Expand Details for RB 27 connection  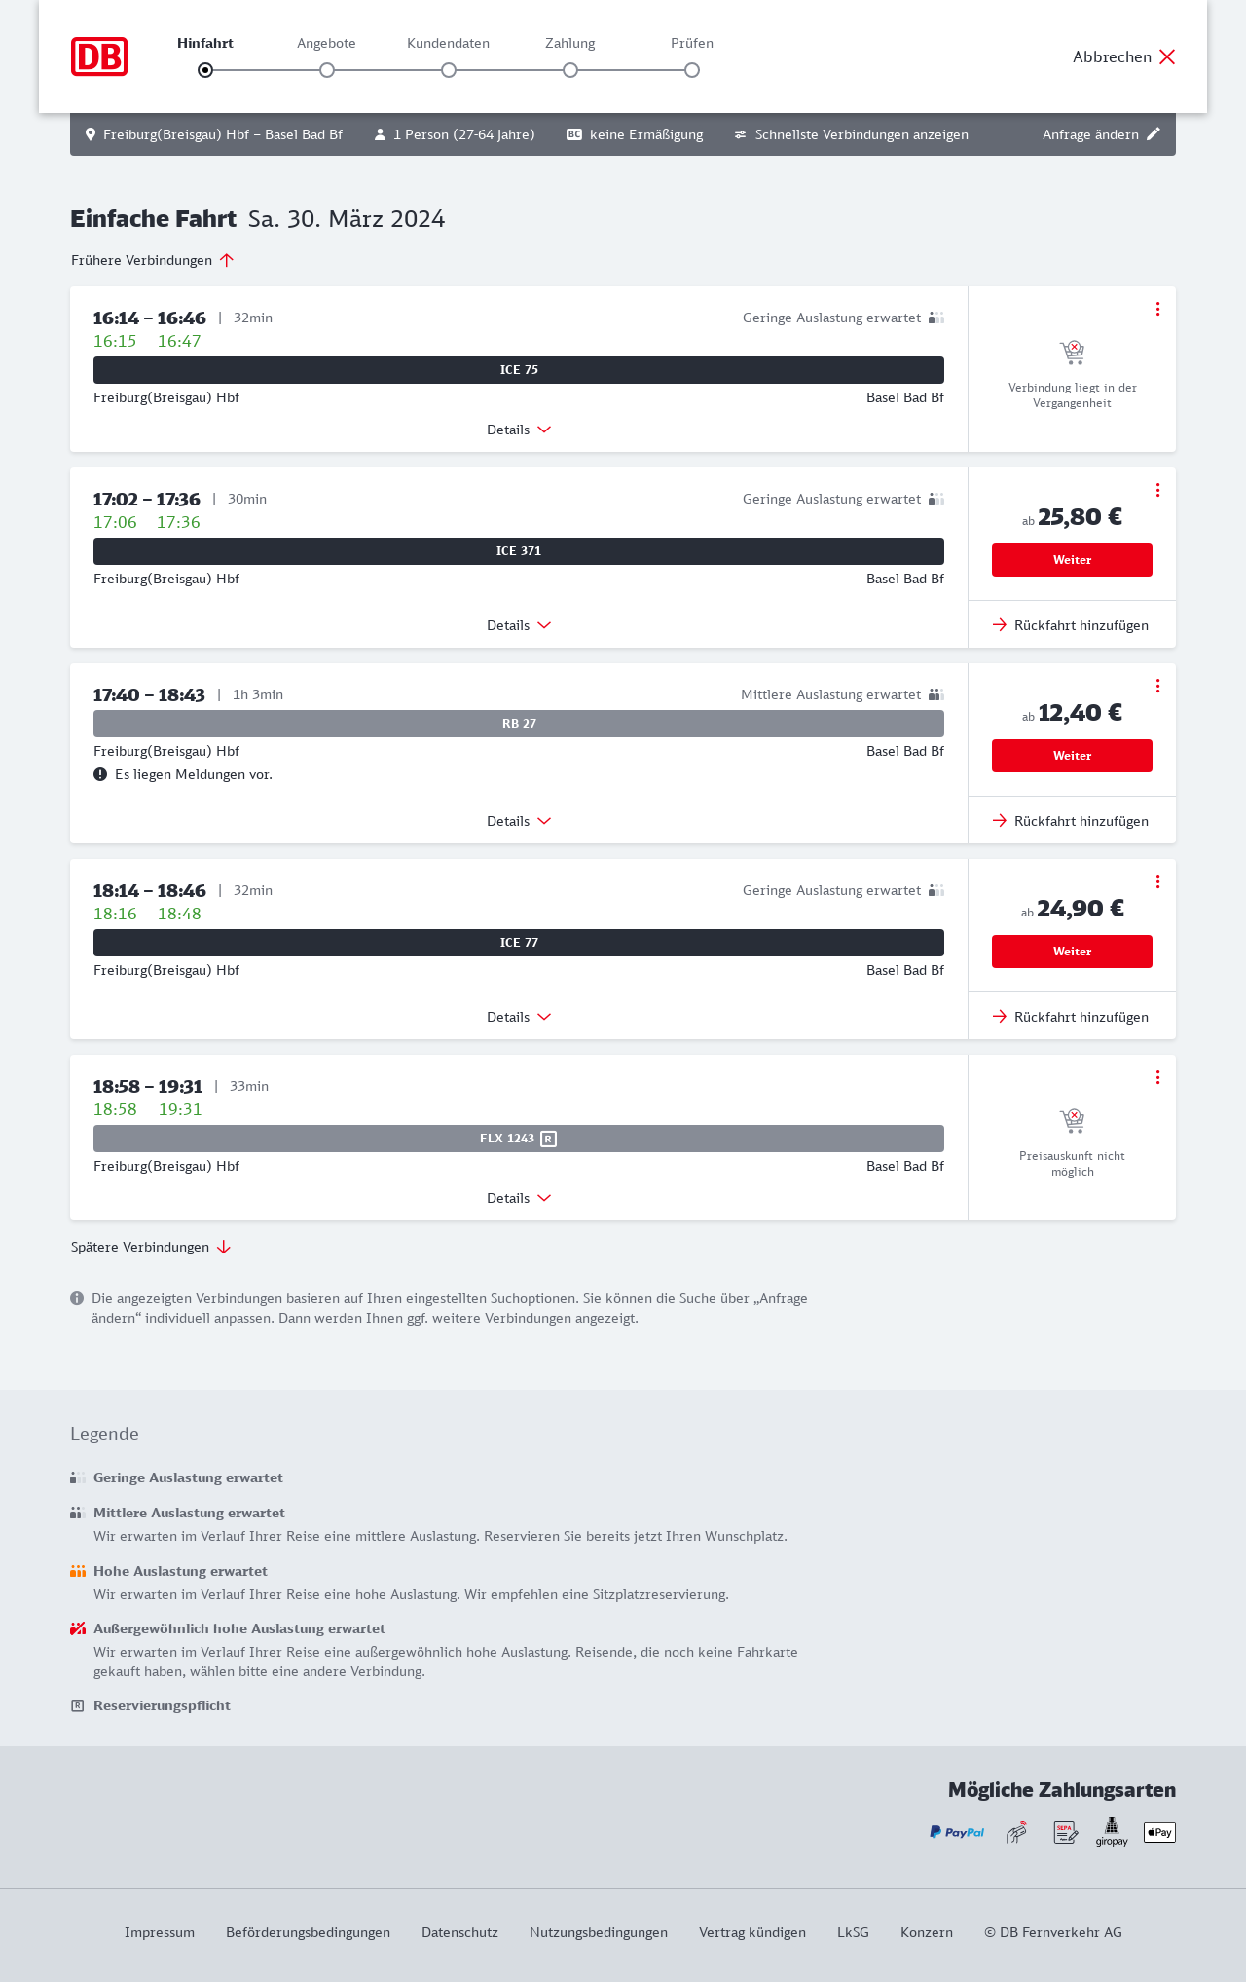519,821
